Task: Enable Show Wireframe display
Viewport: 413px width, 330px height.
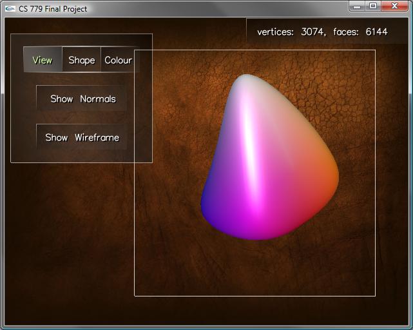Action: click(x=82, y=137)
